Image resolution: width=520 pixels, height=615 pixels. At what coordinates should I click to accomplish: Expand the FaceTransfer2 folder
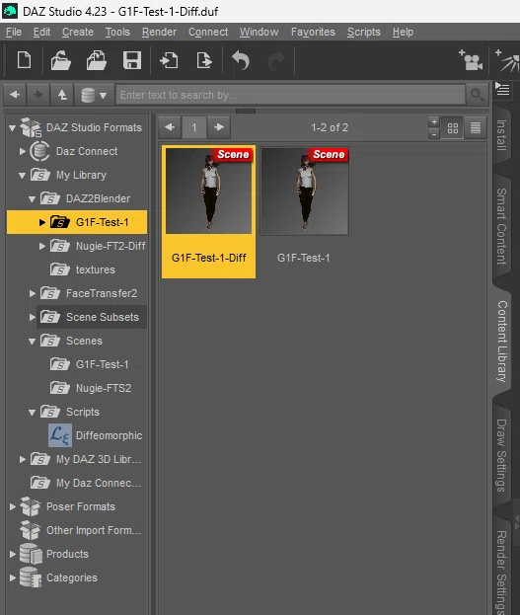[33, 293]
